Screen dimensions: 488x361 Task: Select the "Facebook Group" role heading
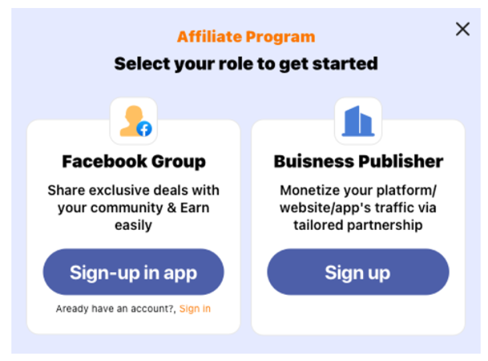(x=134, y=161)
